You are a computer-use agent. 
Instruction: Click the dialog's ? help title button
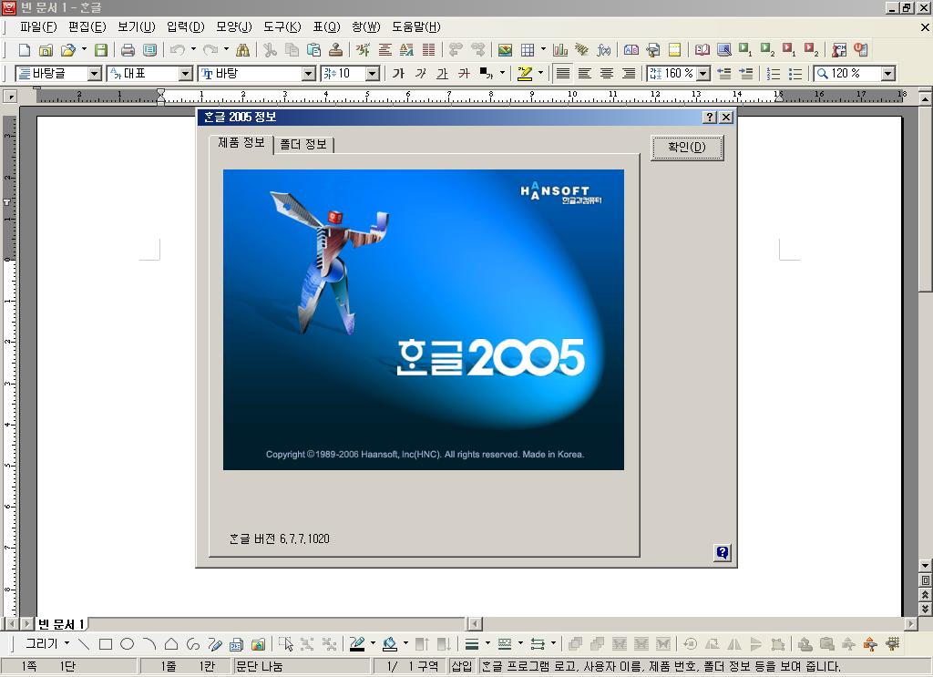pyautogui.click(x=709, y=118)
